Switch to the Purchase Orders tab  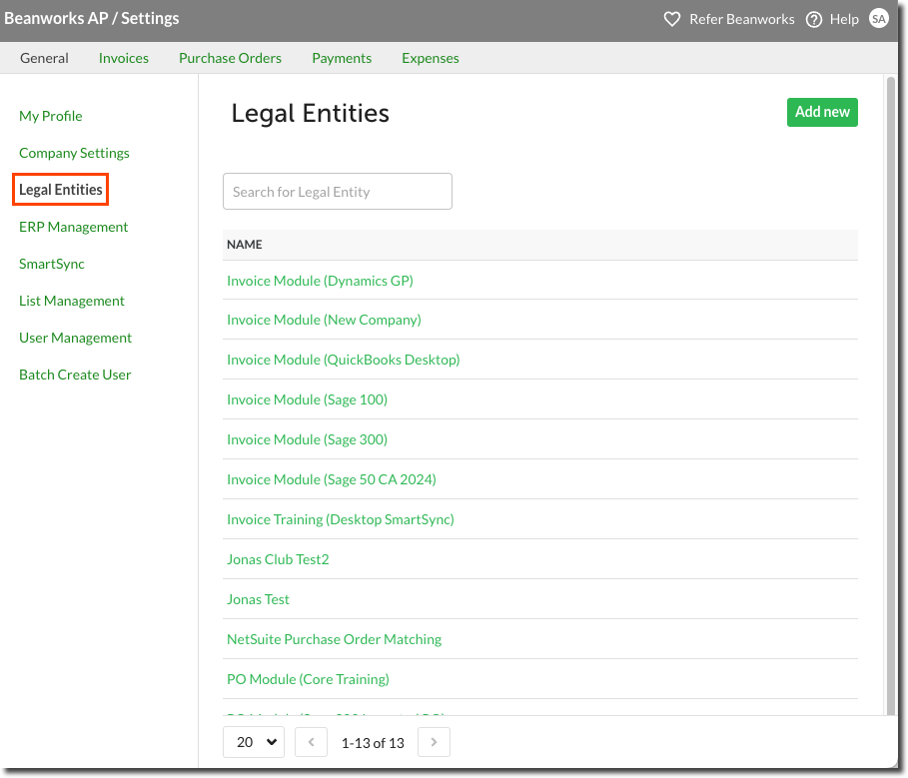(230, 58)
